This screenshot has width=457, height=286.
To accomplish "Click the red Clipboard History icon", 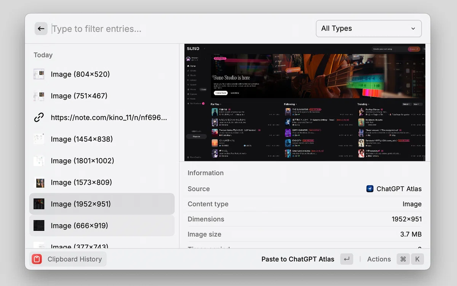I will pos(37,259).
